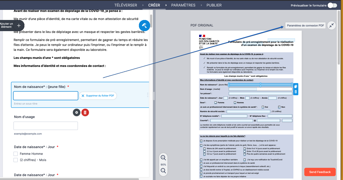
Task: Select the Année field in PDF
Action: coord(272,98)
